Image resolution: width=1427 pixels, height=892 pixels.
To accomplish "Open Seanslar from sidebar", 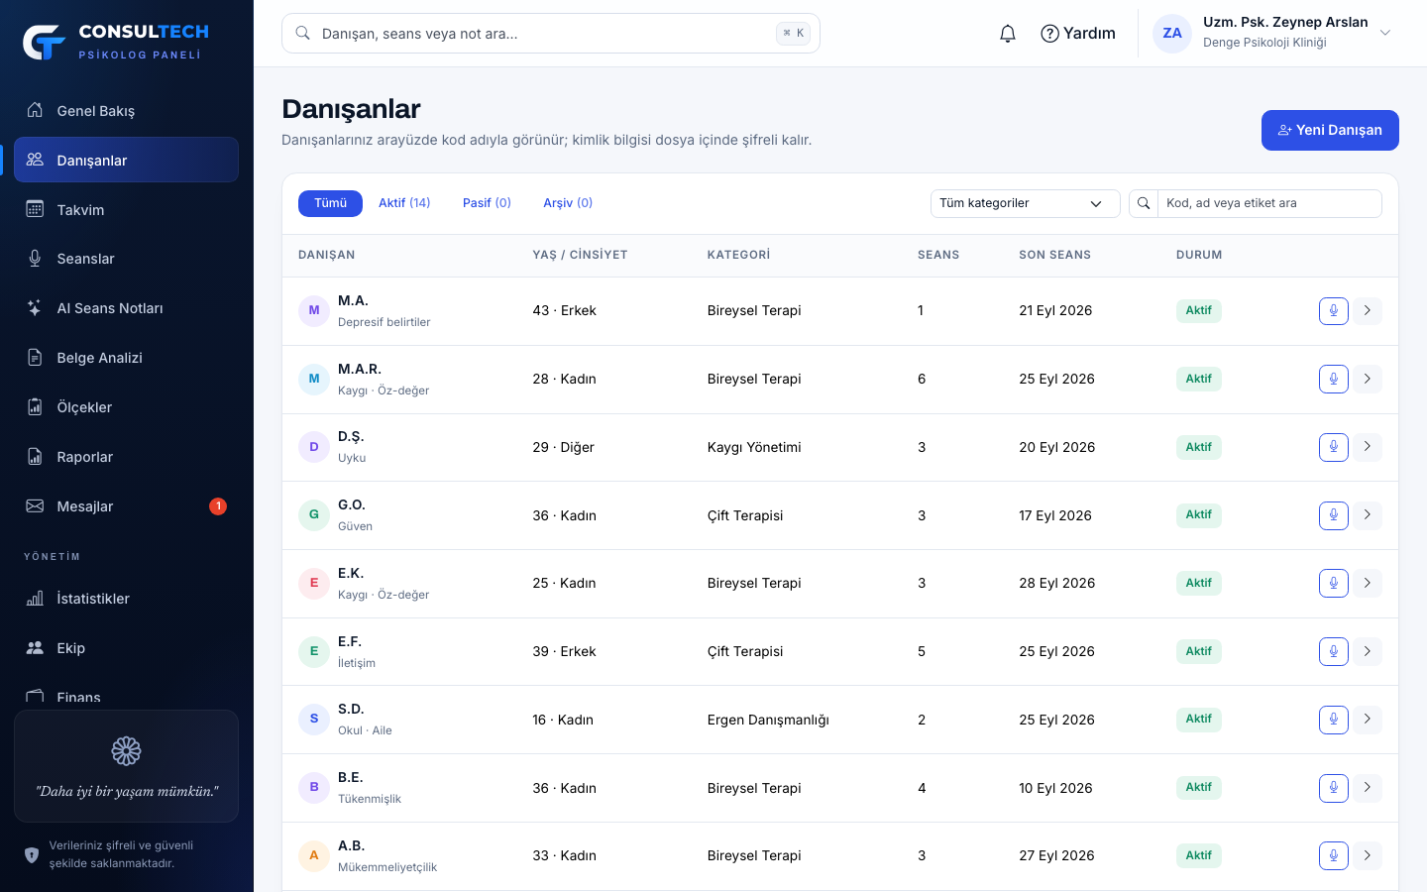I will [x=126, y=259].
